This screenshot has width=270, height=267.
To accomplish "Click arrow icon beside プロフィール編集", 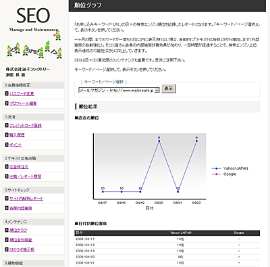I will click(x=7, y=103).
